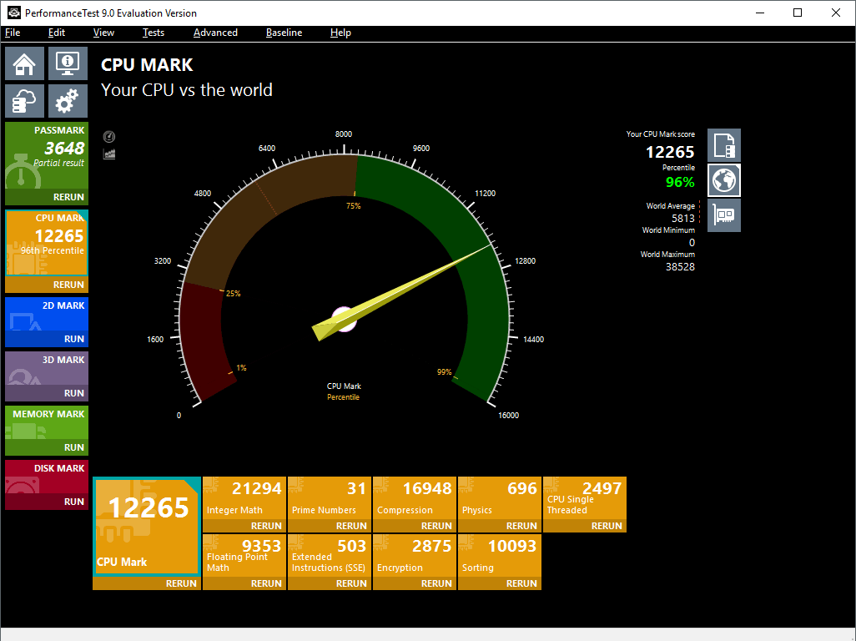Select the world comparison globe icon
The height and width of the screenshot is (641, 856).
(724, 180)
